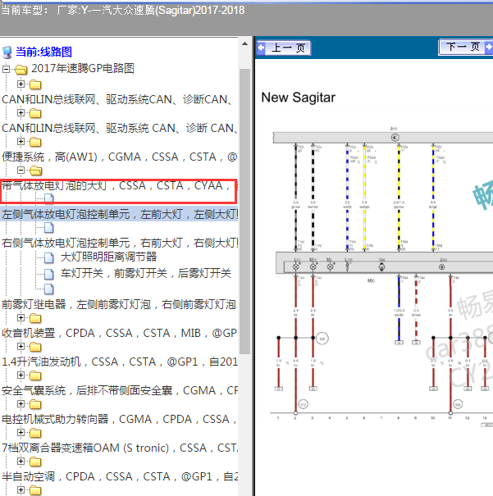Click folder icon above 1.4升汽油发动机

[x=35, y=347]
